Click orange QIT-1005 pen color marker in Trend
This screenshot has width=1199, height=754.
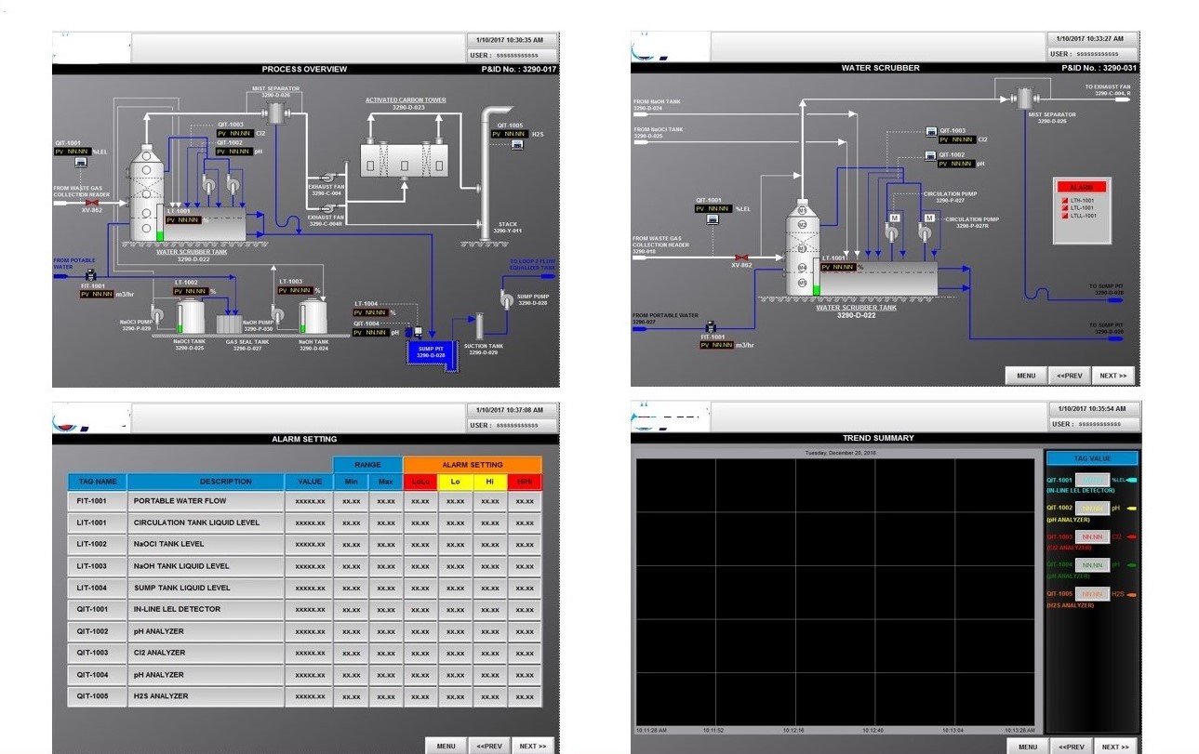[1132, 593]
